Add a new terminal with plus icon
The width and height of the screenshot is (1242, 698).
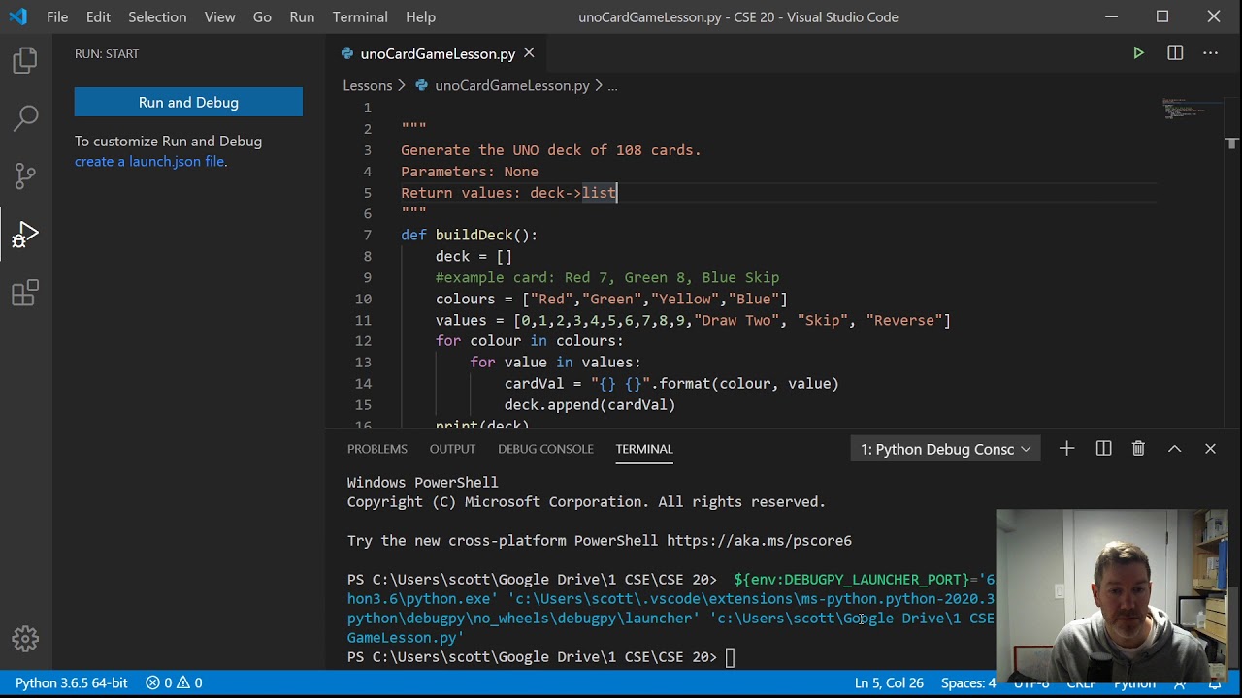click(x=1066, y=449)
